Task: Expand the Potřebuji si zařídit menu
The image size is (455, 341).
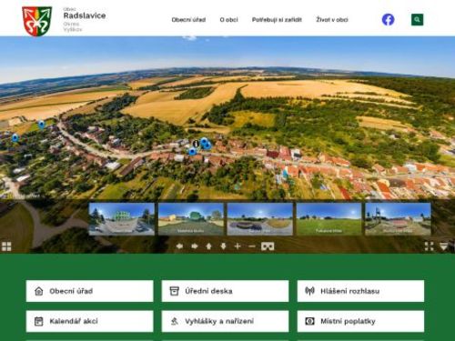Action: [277, 20]
